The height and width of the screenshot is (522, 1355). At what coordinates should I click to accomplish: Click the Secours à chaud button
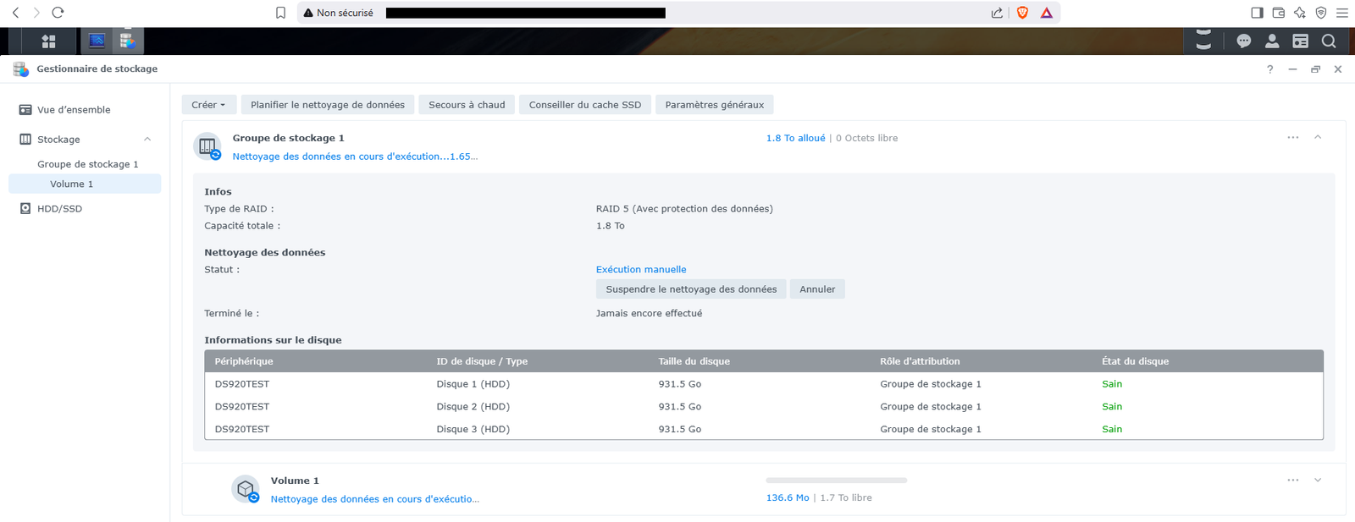click(467, 105)
